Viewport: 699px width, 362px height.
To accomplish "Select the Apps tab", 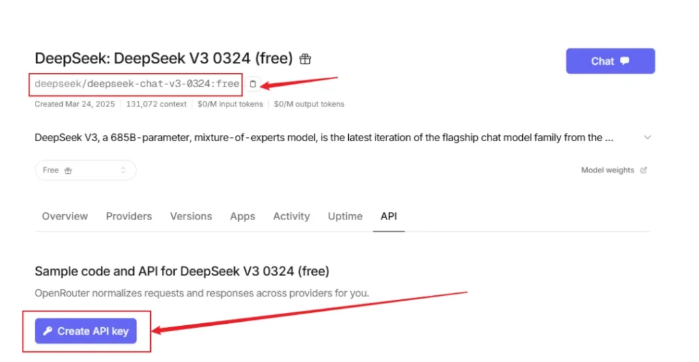I will 242,216.
